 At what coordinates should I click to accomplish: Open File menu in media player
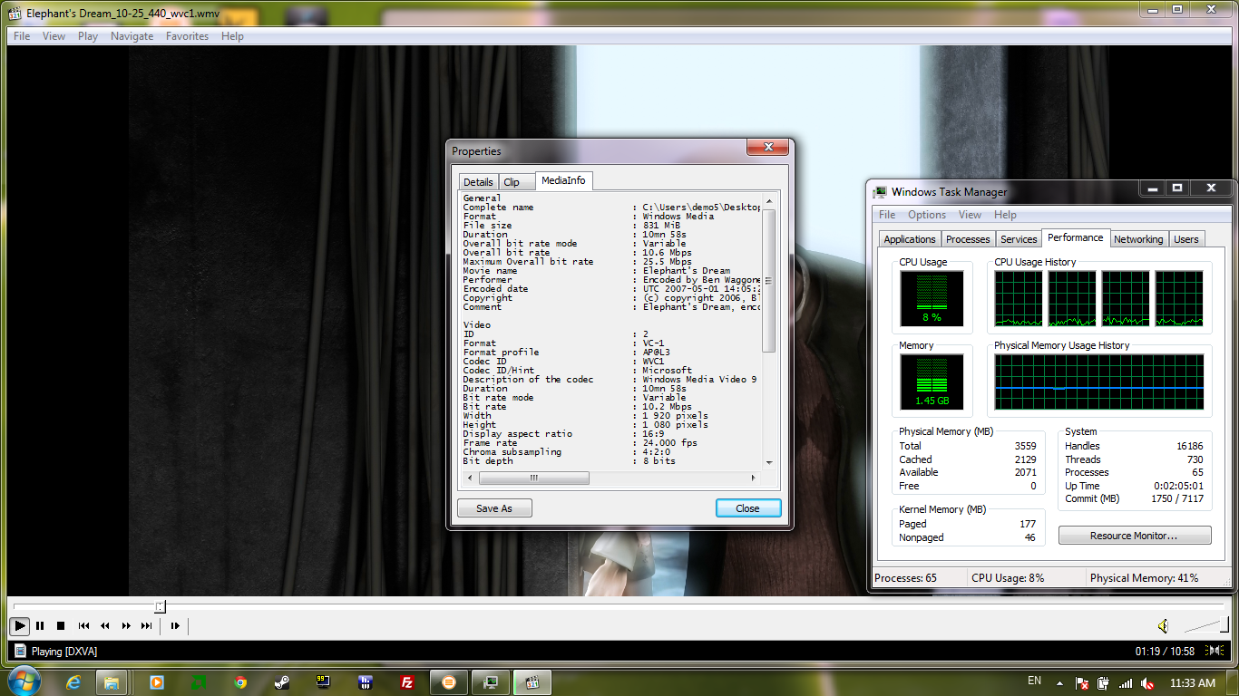pyautogui.click(x=22, y=36)
